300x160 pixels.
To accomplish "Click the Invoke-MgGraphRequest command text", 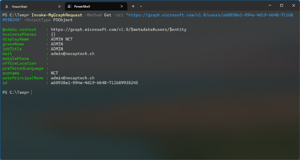I will 57,15.
